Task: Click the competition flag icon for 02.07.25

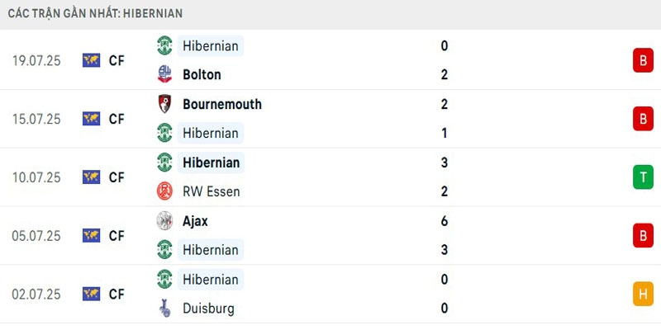Action: pyautogui.click(x=91, y=294)
